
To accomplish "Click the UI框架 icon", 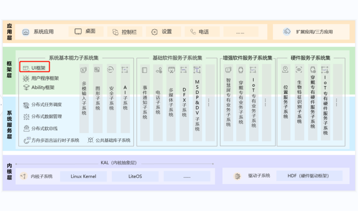I will pos(26,68).
